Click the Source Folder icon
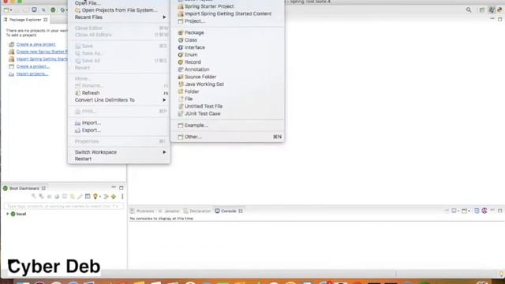 tap(181, 77)
